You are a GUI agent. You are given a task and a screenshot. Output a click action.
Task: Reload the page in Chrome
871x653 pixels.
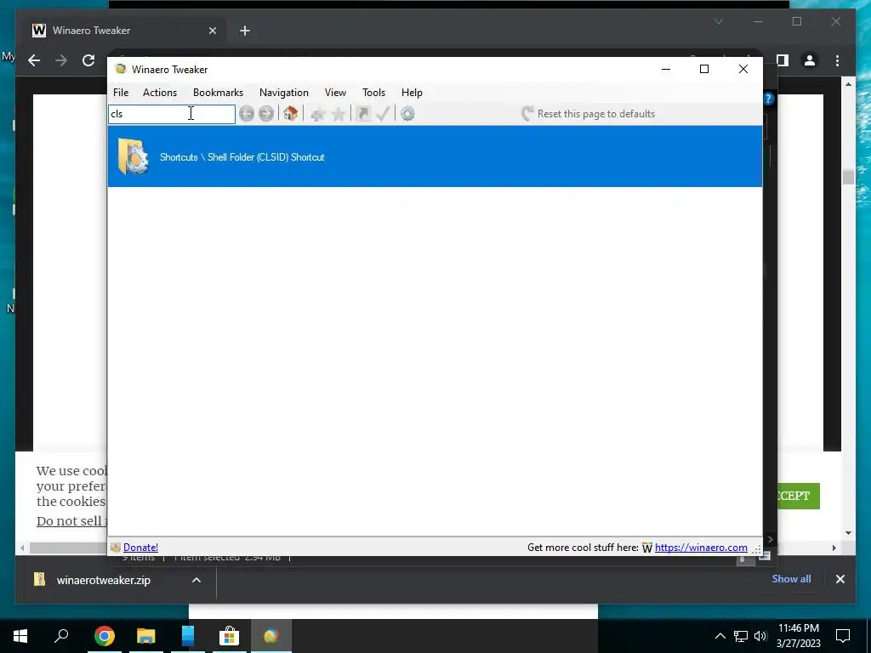pos(88,60)
